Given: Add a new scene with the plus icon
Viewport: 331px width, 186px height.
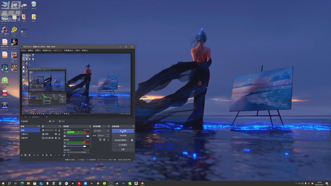Looking at the screenshot, I should [22, 155].
